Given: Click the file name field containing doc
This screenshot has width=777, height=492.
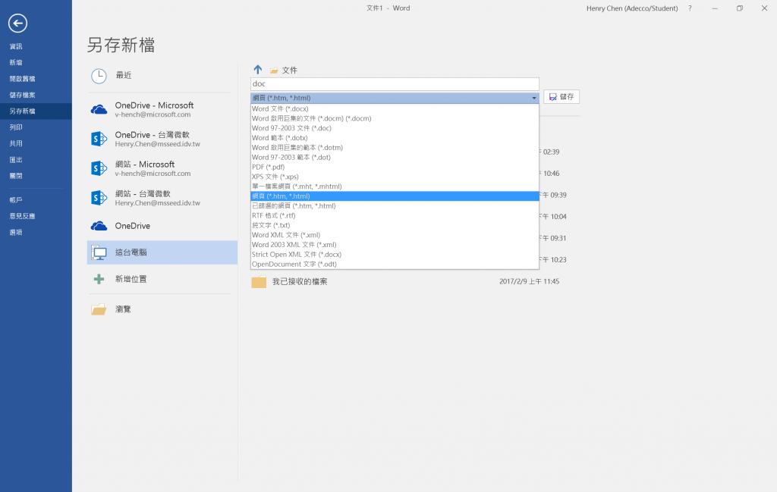Looking at the screenshot, I should (395, 84).
